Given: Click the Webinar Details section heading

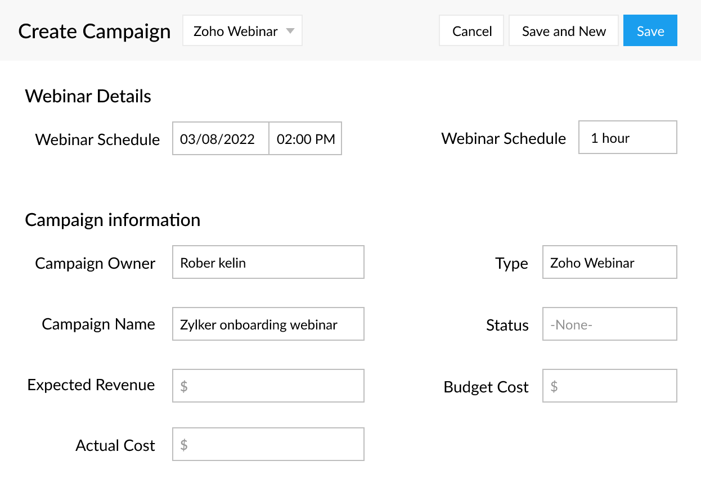Looking at the screenshot, I should [88, 96].
